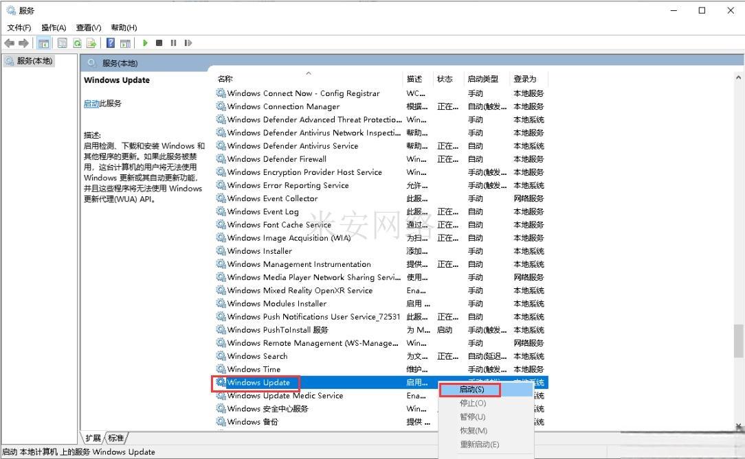
Task: Sort by the 描述 column header
Action: coord(417,79)
